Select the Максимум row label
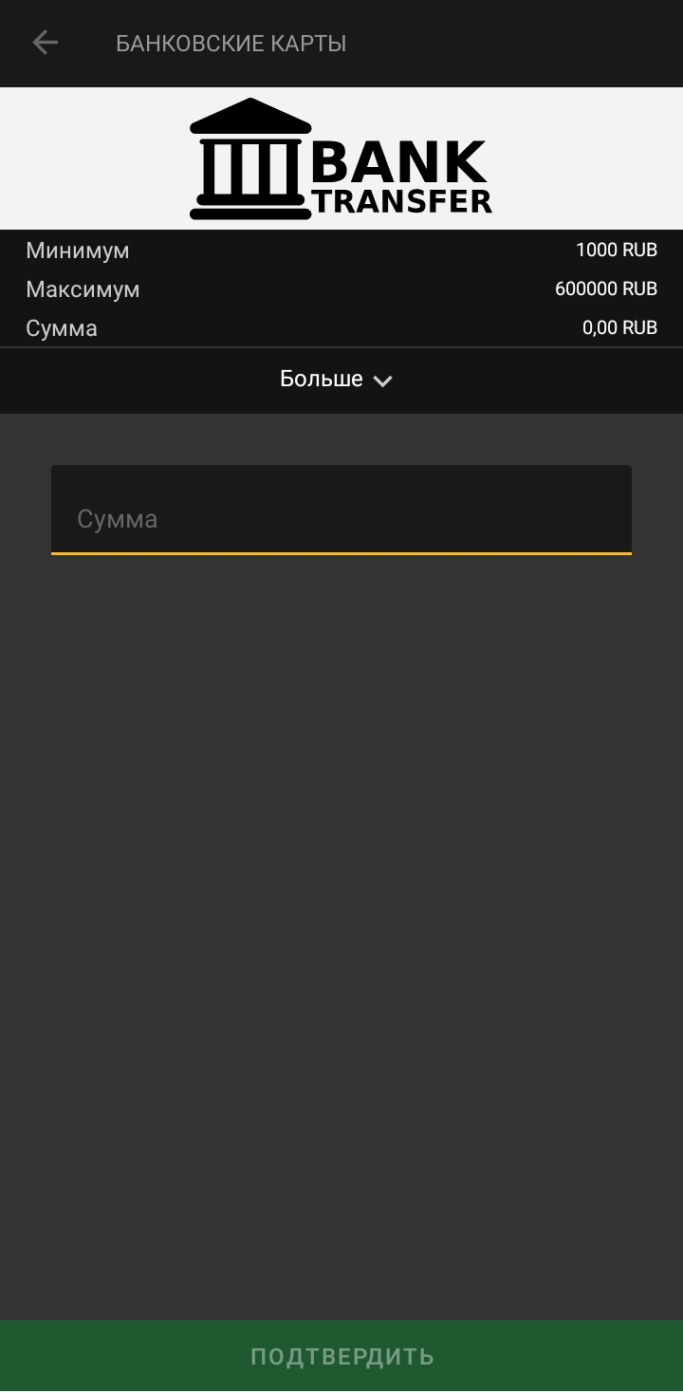The width and height of the screenshot is (683, 1393). [83, 289]
